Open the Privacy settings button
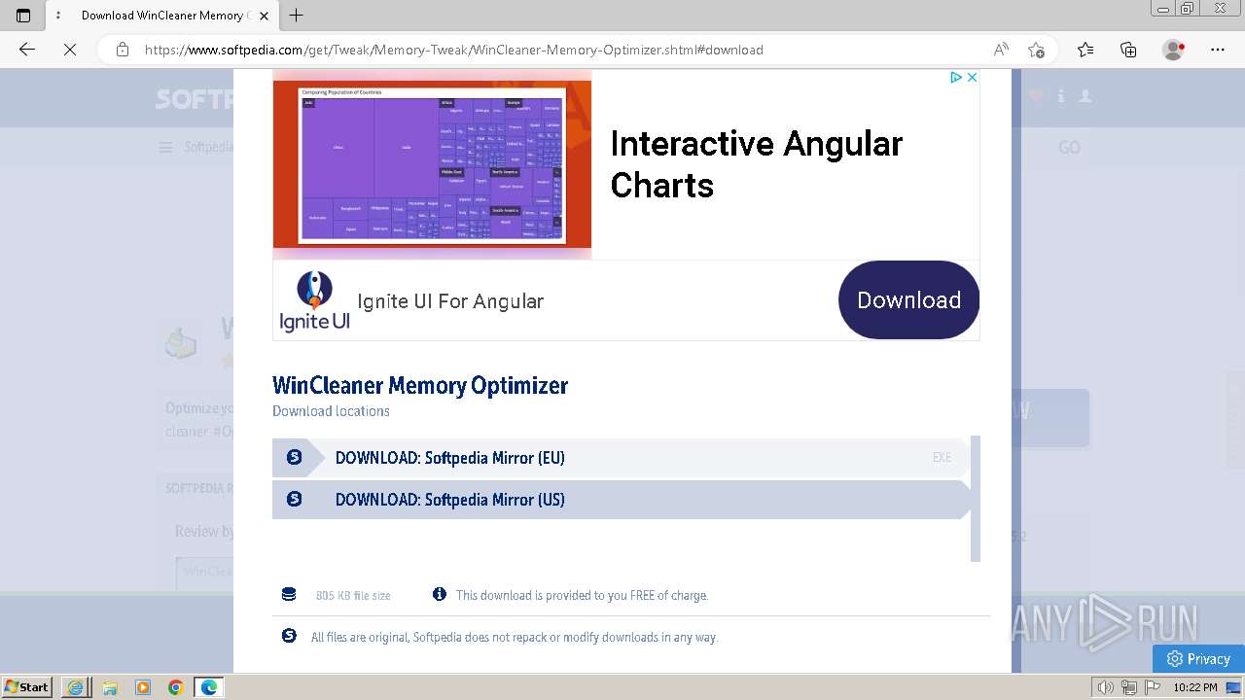Viewport: 1245px width, 700px height. point(1198,658)
